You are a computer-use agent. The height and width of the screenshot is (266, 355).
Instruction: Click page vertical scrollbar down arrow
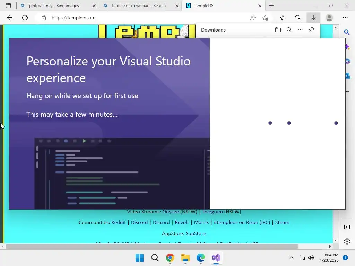(x=336, y=240)
